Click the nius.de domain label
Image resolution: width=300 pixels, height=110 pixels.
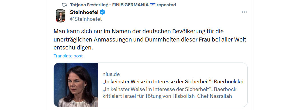tap(111, 74)
